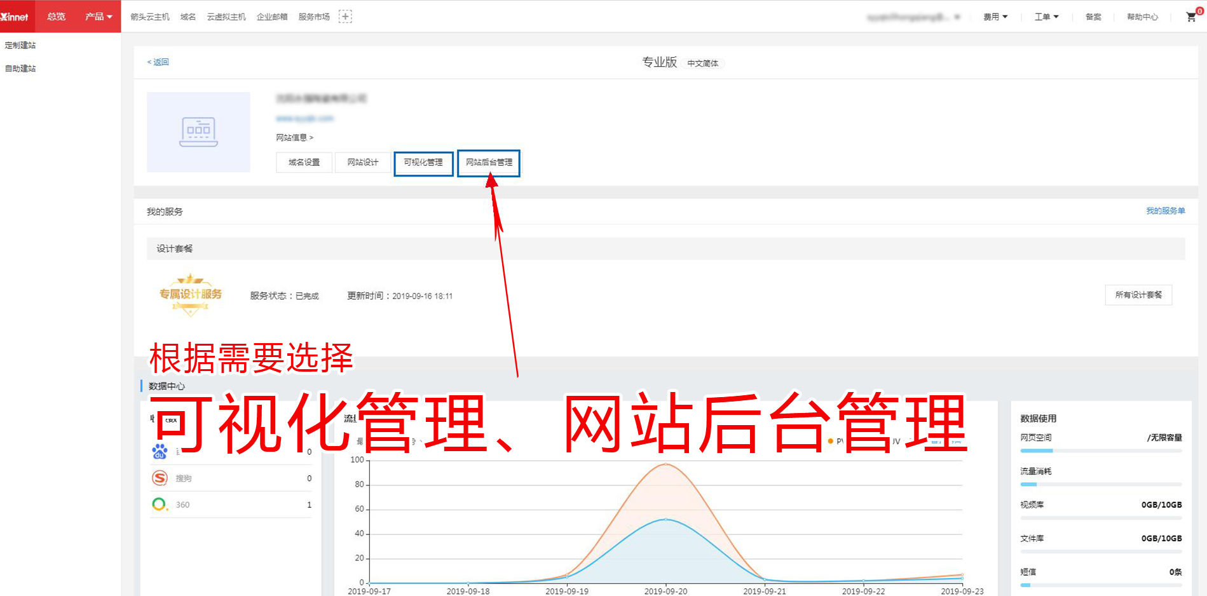Select 自助建站 in sidebar
This screenshot has width=1207, height=596.
click(20, 69)
